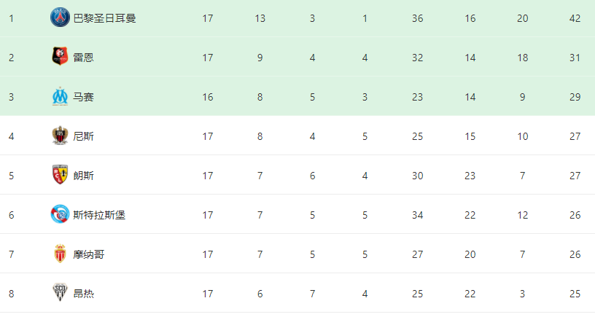Select the 尼斯 team name
Viewport: 595px width, 317px height.
(x=83, y=136)
